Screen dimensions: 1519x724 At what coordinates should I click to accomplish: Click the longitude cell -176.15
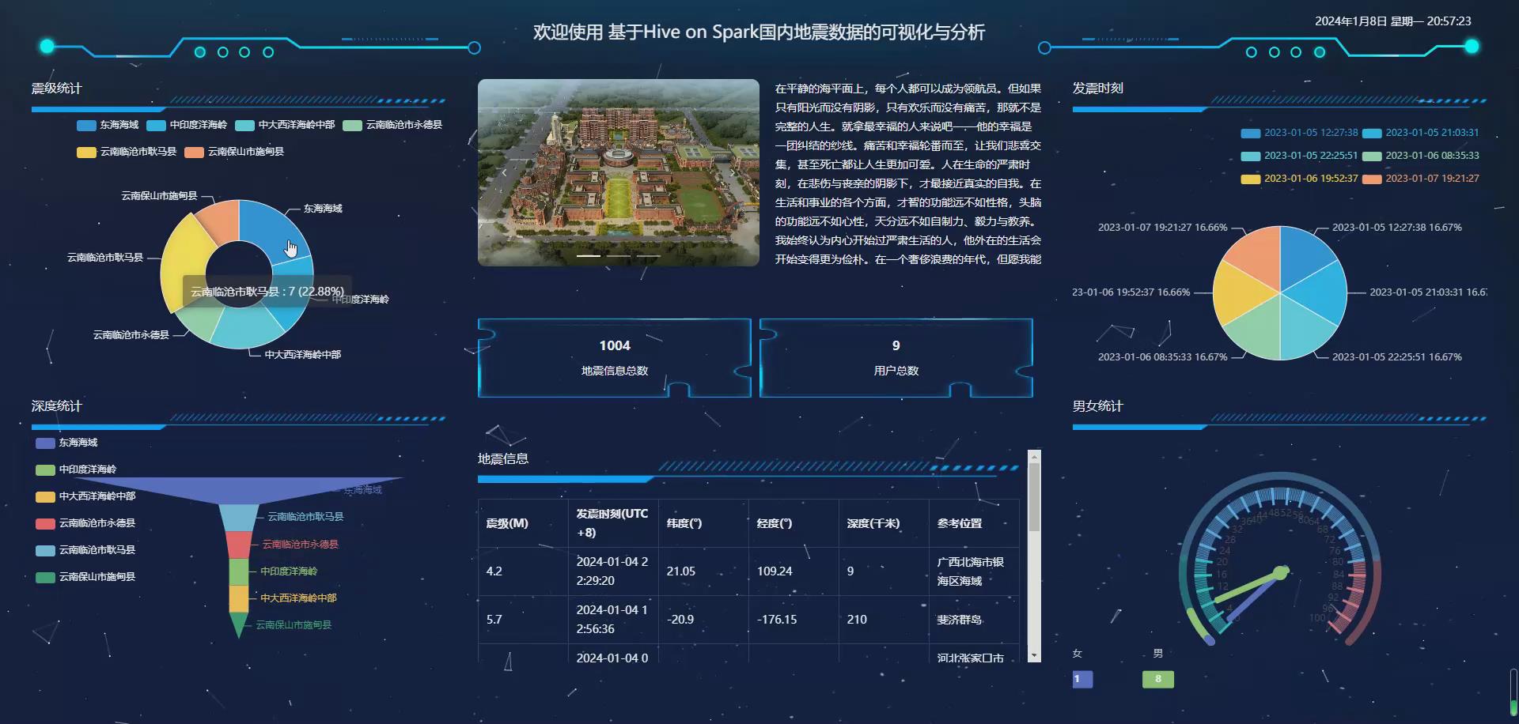(x=794, y=620)
